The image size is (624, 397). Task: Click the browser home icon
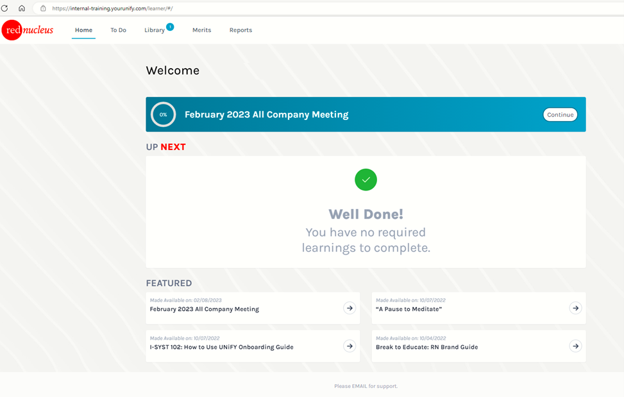click(21, 8)
